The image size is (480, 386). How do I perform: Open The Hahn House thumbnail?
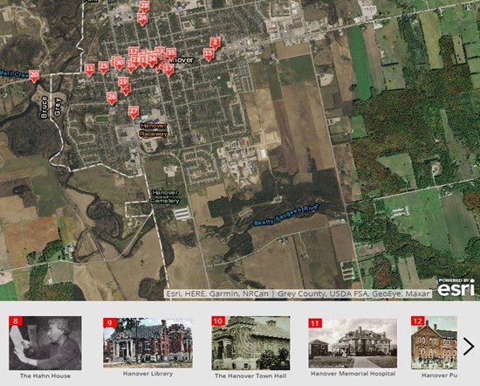click(x=45, y=343)
